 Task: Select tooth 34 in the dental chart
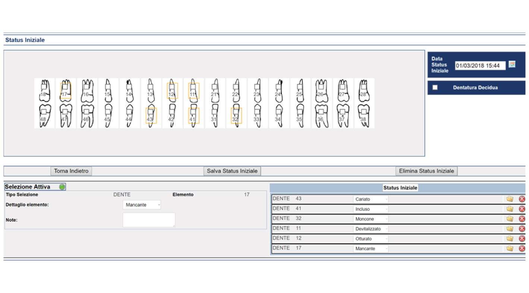[x=278, y=116]
